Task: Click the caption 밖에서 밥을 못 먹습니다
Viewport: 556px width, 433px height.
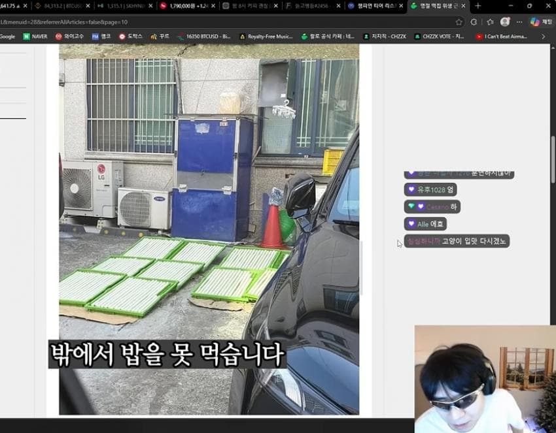Action: click(x=167, y=355)
